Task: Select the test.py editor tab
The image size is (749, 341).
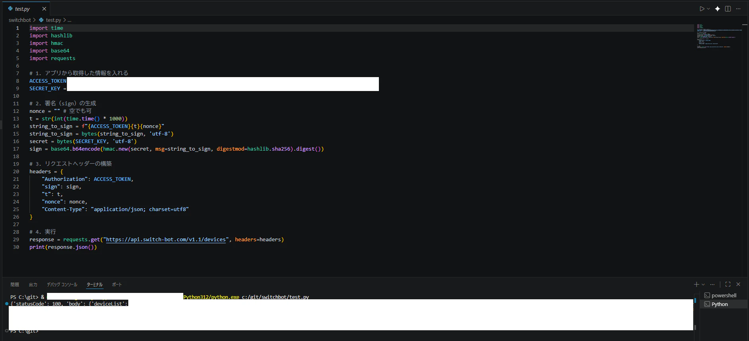Action: (26, 9)
